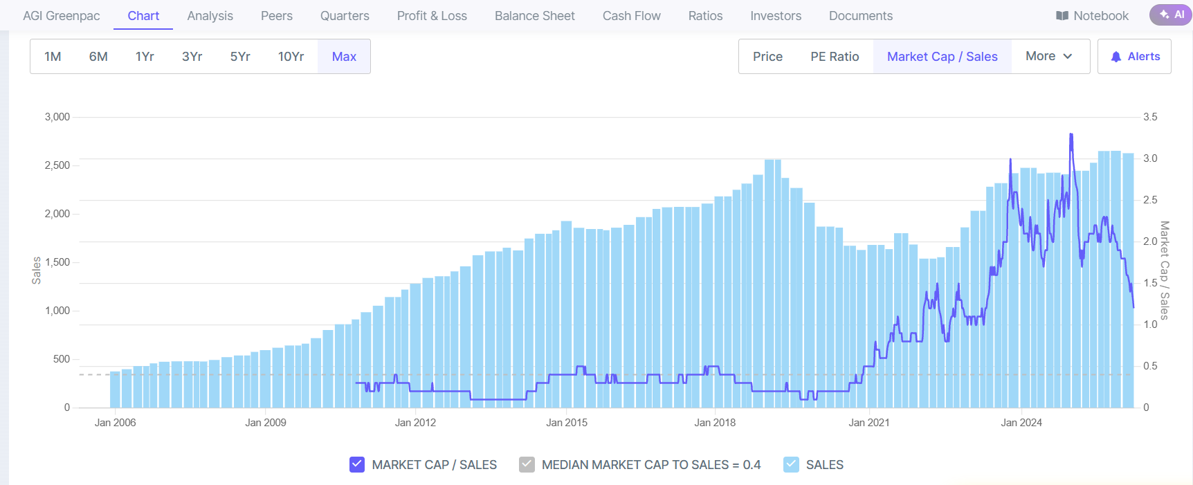The height and width of the screenshot is (485, 1193).
Task: Click the AI sparkle button
Action: (x=1172, y=15)
